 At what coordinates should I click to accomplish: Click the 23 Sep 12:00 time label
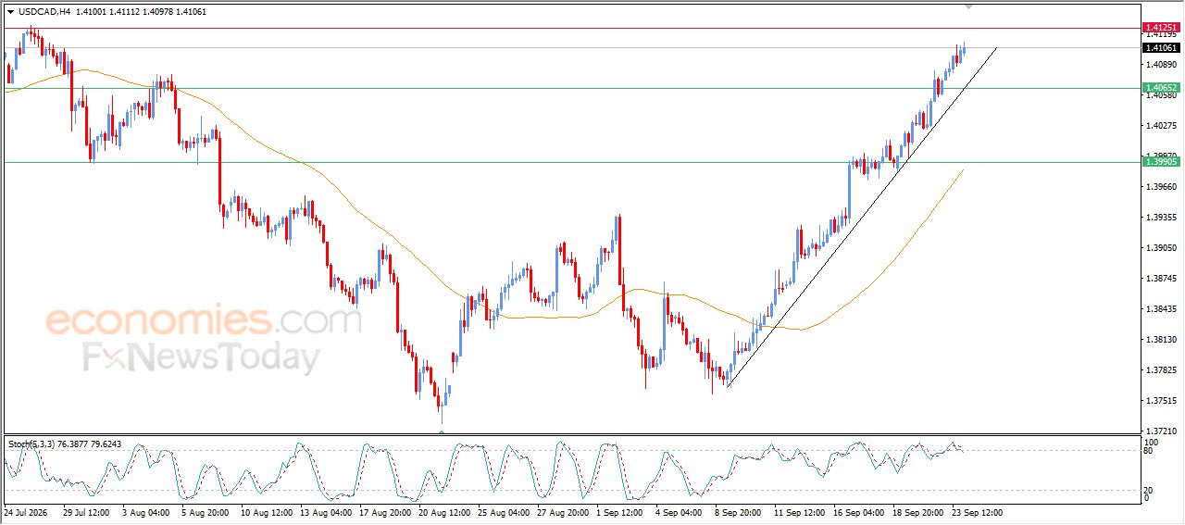[977, 512]
